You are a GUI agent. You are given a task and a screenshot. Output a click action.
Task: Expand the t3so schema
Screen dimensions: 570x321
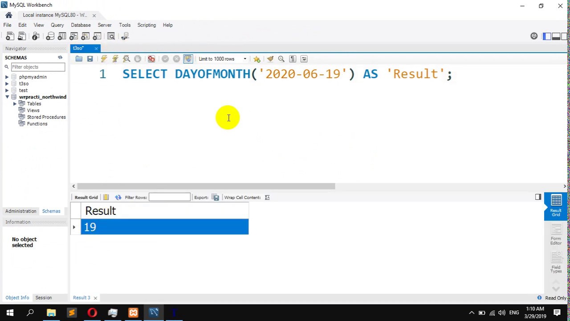click(x=7, y=84)
